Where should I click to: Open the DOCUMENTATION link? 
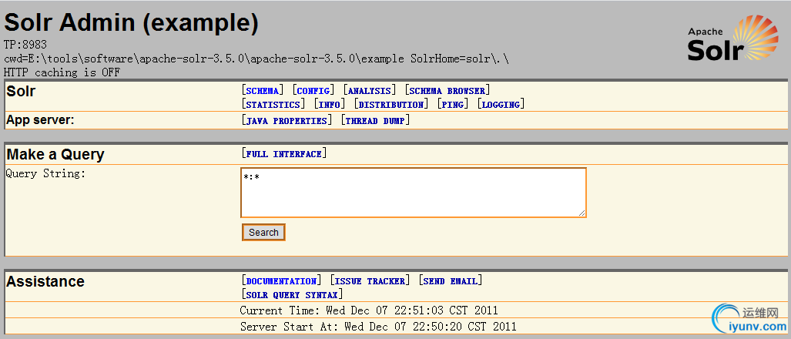tap(281, 281)
